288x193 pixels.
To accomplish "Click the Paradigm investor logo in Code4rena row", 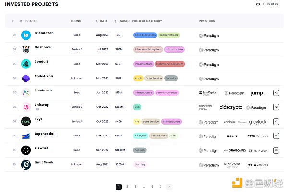I will point(209,79).
